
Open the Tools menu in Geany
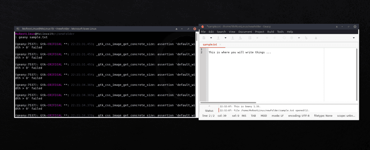pyautogui.click(x=280, y=32)
